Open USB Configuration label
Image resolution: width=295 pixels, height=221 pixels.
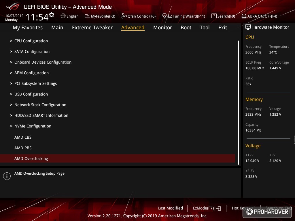click(x=31, y=94)
